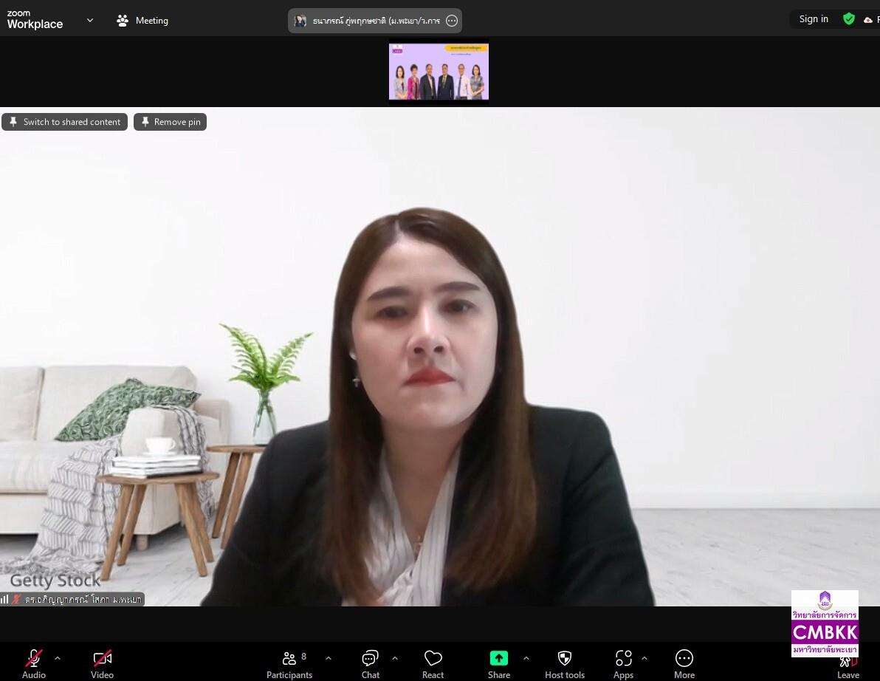The width and height of the screenshot is (880, 681).
Task: Open the Zoom Workplace dropdown chevron
Action: click(90, 20)
